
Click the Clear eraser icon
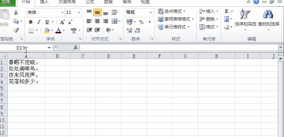226,27
